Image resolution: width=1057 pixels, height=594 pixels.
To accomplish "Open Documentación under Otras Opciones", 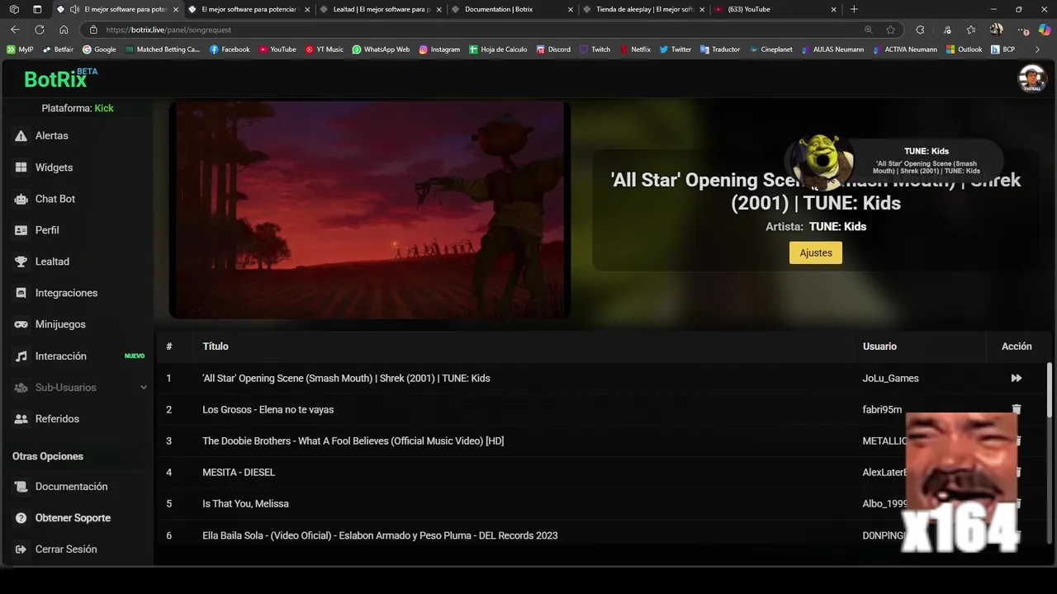I will [70, 487].
